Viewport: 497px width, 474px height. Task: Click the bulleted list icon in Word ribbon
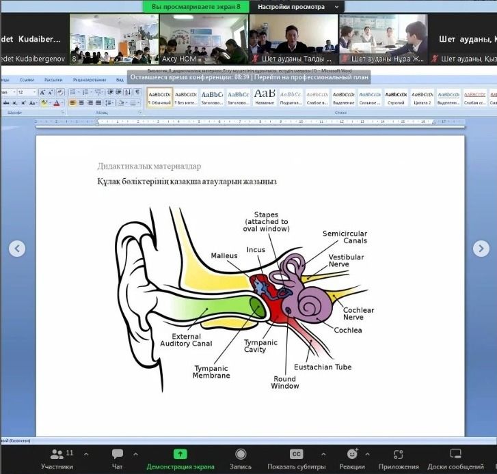pyautogui.click(x=72, y=92)
